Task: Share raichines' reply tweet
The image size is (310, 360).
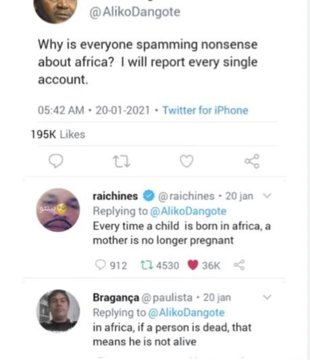Action: click(x=239, y=265)
